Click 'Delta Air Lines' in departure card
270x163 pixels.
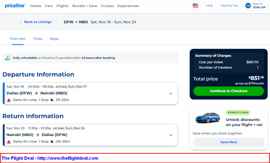pos(25,100)
